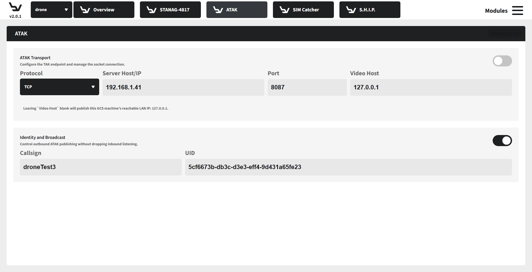Click the DISCONNECTED status badge
532x272 pixels.
[x=504, y=34]
